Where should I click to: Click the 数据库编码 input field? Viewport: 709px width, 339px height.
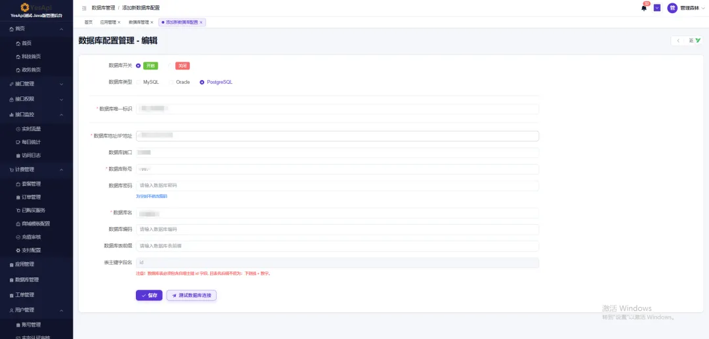tap(337, 229)
